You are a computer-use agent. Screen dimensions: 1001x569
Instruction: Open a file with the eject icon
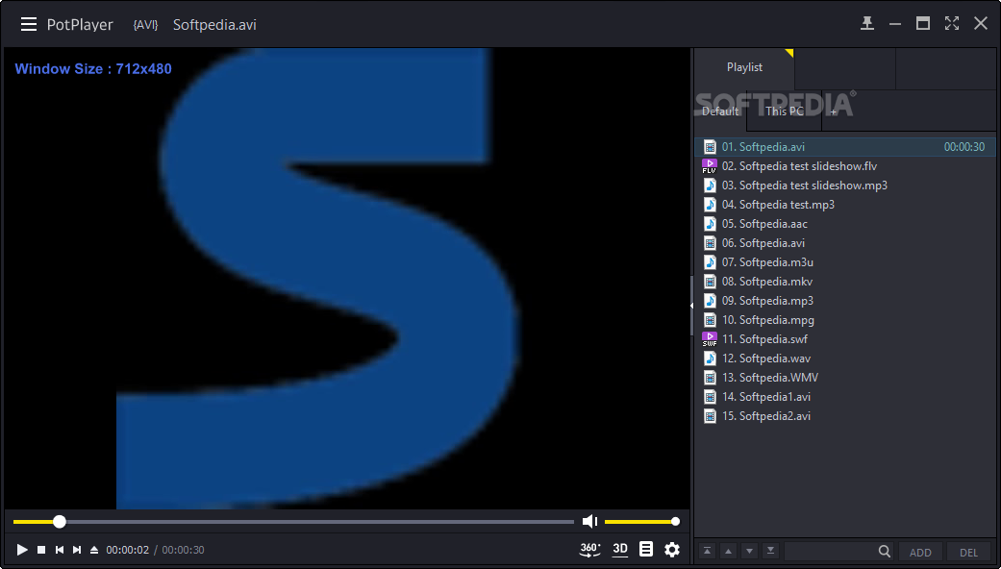[94, 549]
